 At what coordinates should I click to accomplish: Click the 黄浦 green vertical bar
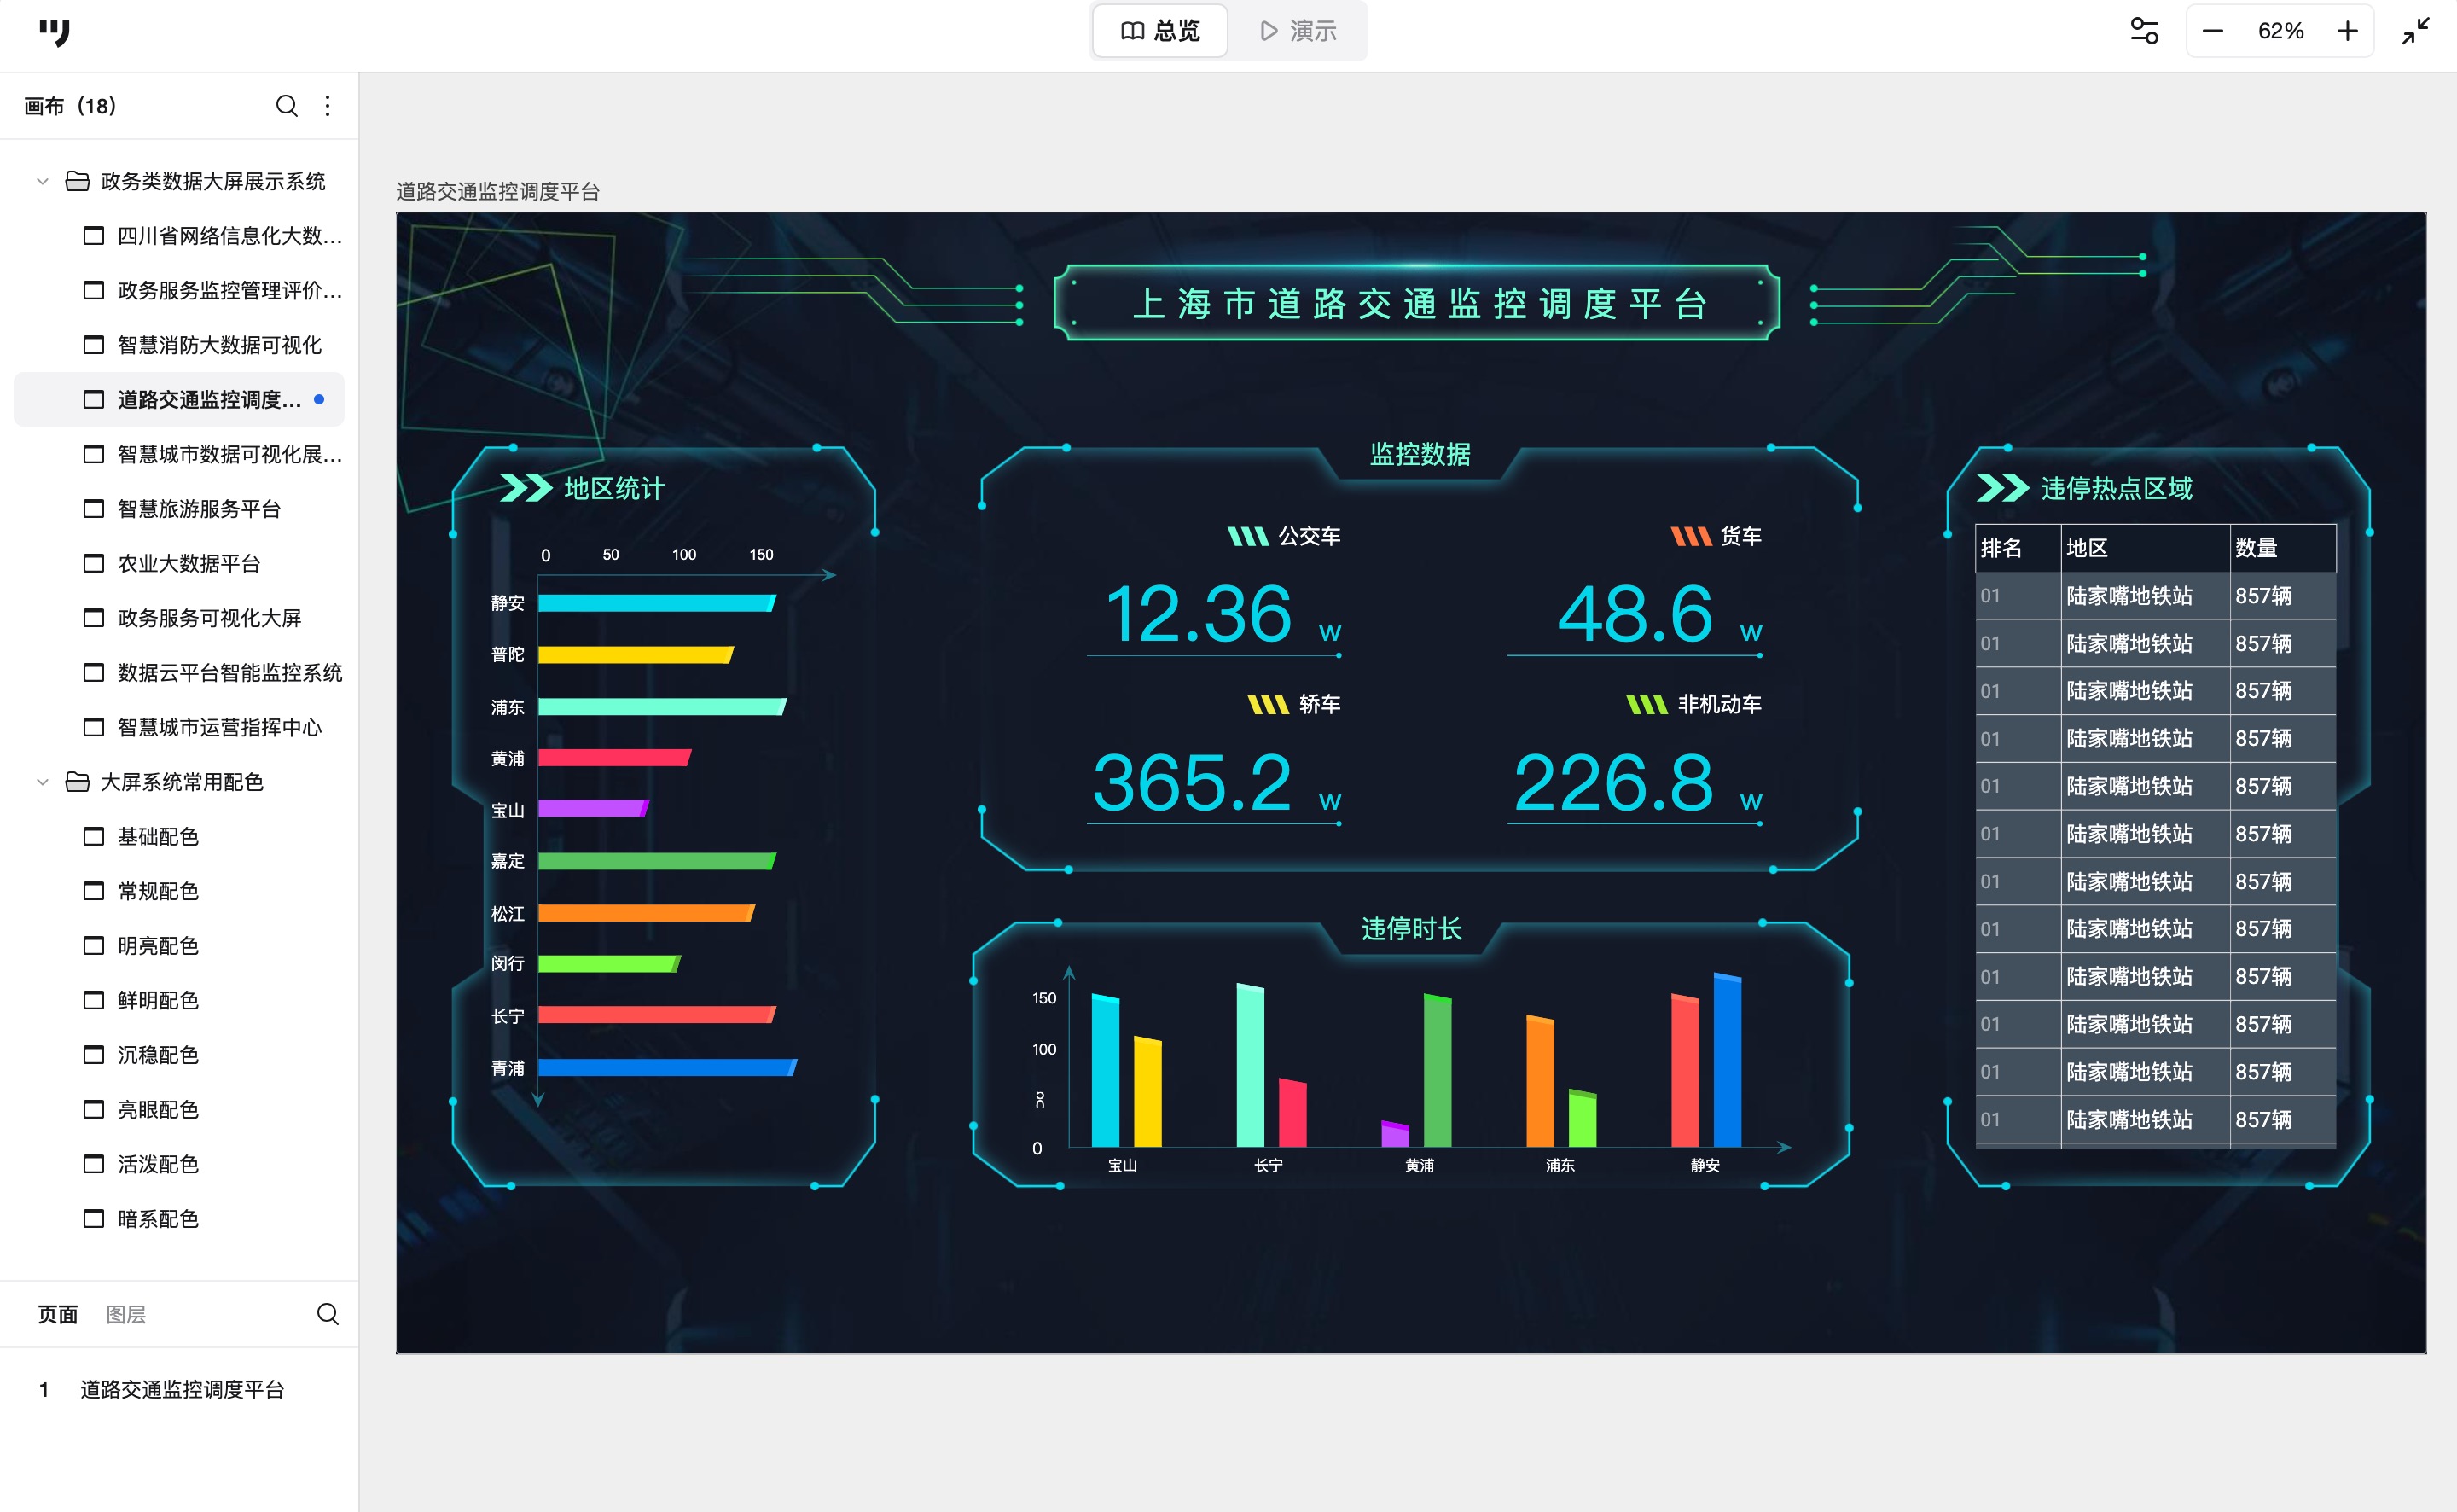(1438, 1070)
